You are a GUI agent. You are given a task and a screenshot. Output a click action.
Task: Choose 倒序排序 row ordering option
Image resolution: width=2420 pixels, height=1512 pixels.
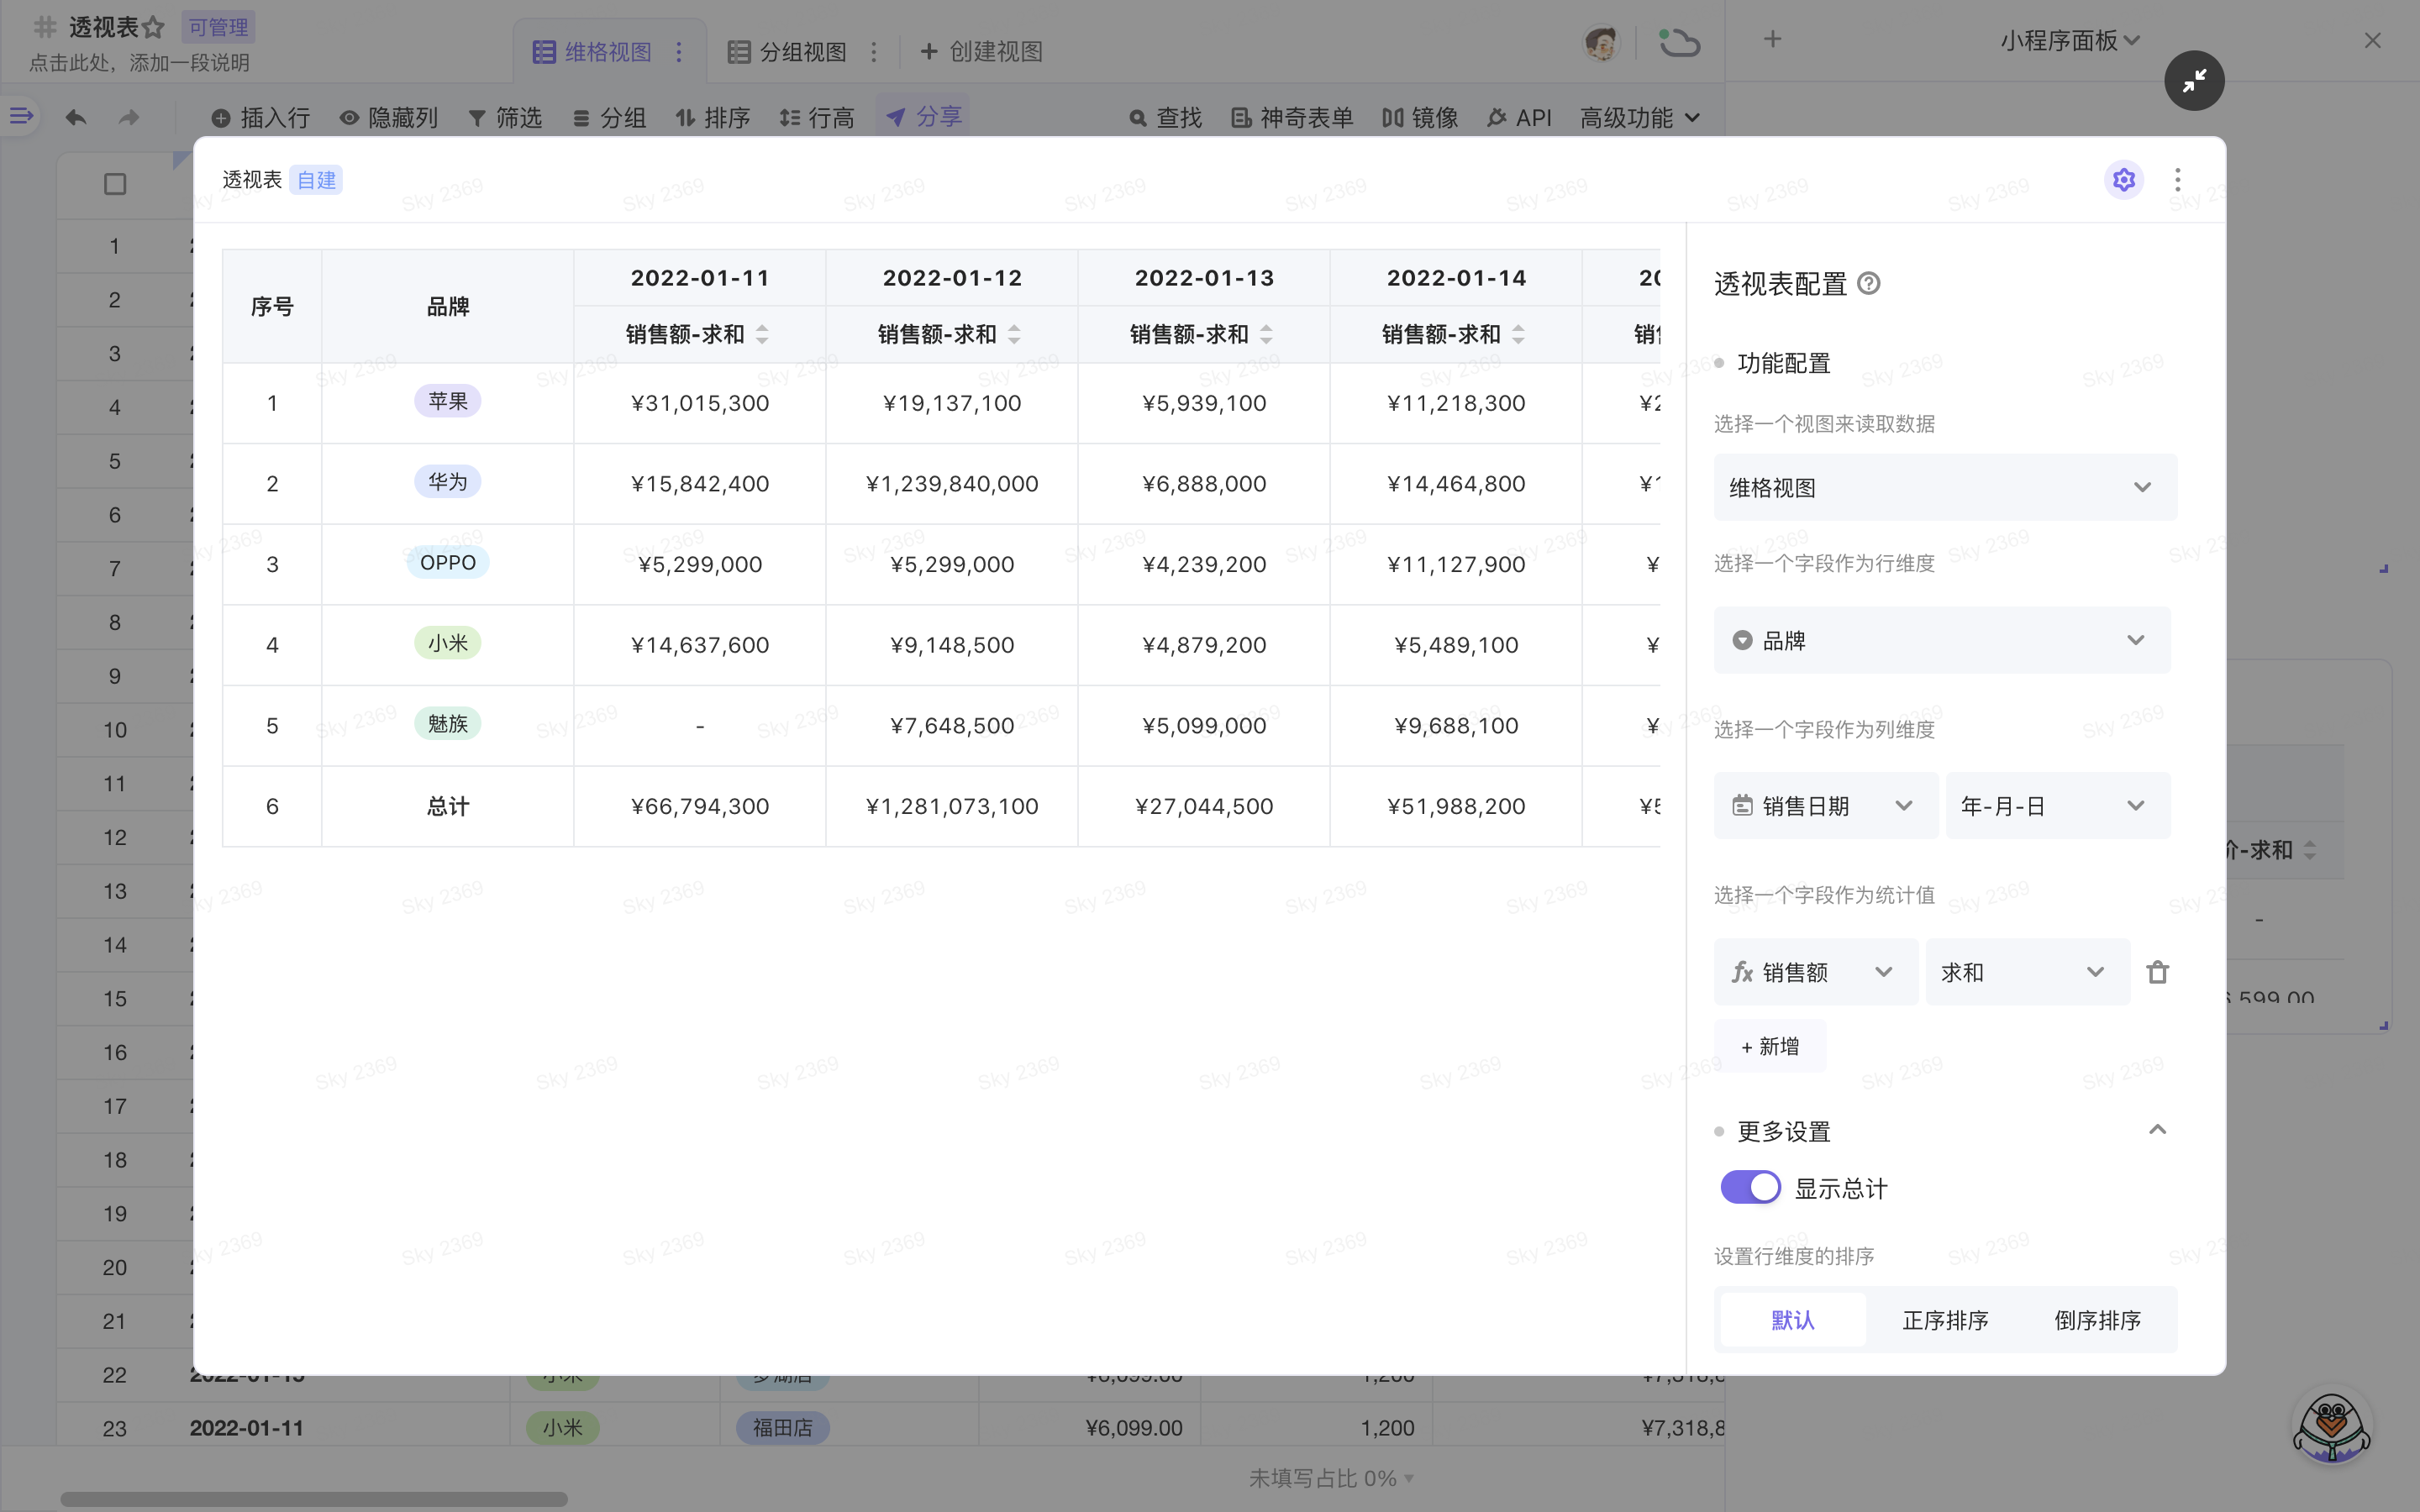click(x=2097, y=1320)
